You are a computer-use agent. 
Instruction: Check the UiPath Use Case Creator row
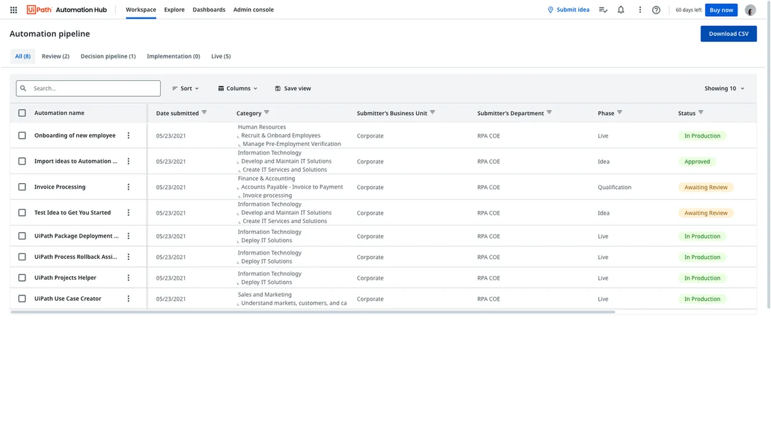(22, 298)
